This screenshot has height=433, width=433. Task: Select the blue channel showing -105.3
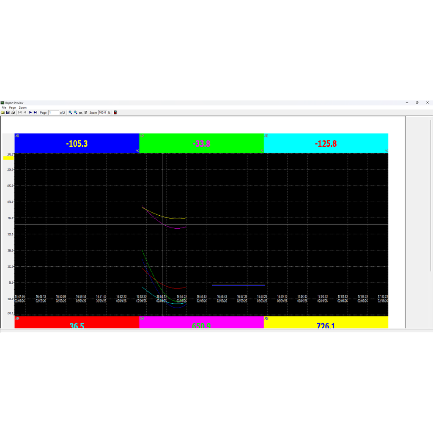pos(77,143)
